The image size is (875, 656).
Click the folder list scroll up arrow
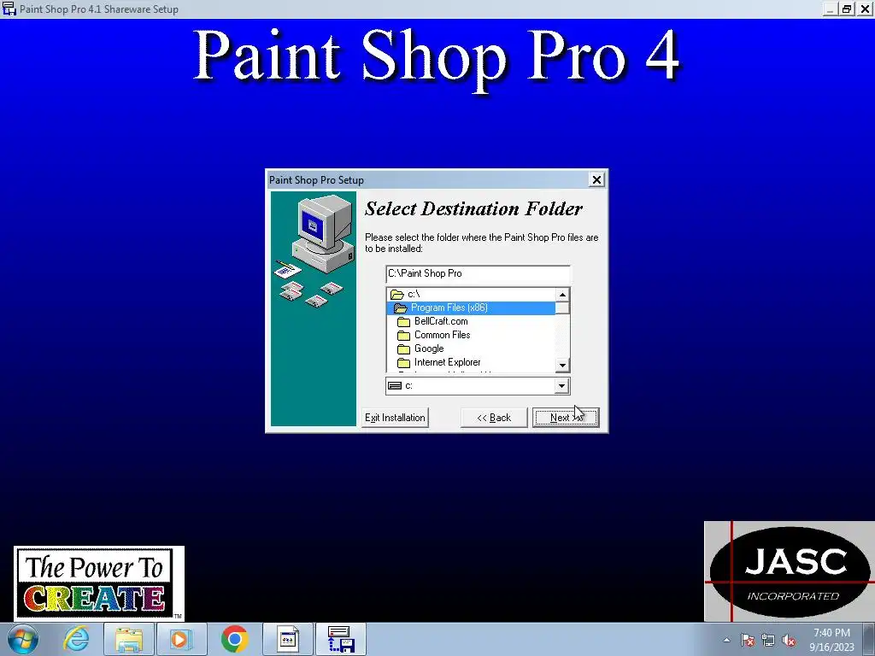562,295
